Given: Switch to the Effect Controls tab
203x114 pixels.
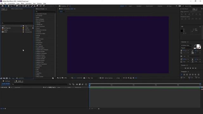Looking at the screenshot, I should coord(17,9).
